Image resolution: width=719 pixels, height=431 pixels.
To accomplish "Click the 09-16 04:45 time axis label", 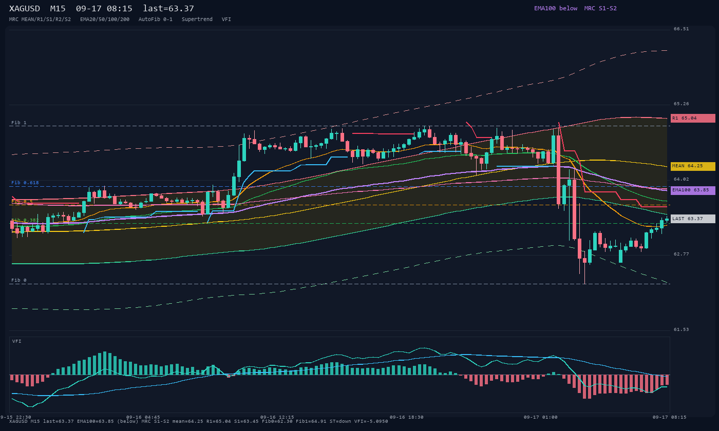I will [143, 417].
